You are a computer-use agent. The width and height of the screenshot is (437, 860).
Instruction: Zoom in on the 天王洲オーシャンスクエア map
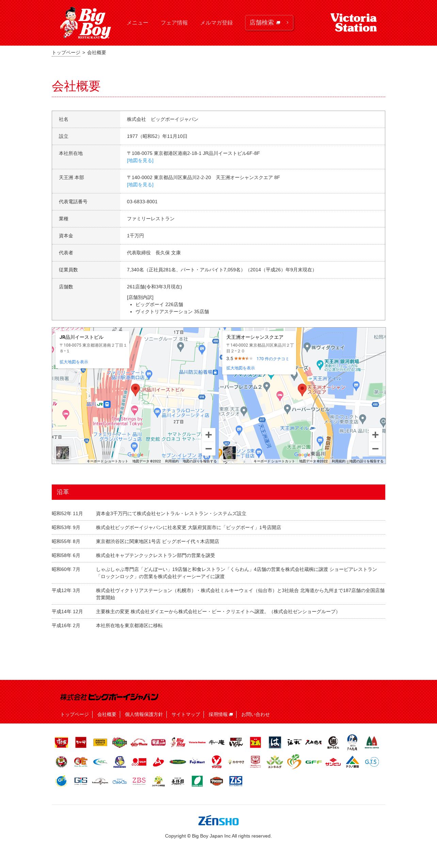pos(375,435)
